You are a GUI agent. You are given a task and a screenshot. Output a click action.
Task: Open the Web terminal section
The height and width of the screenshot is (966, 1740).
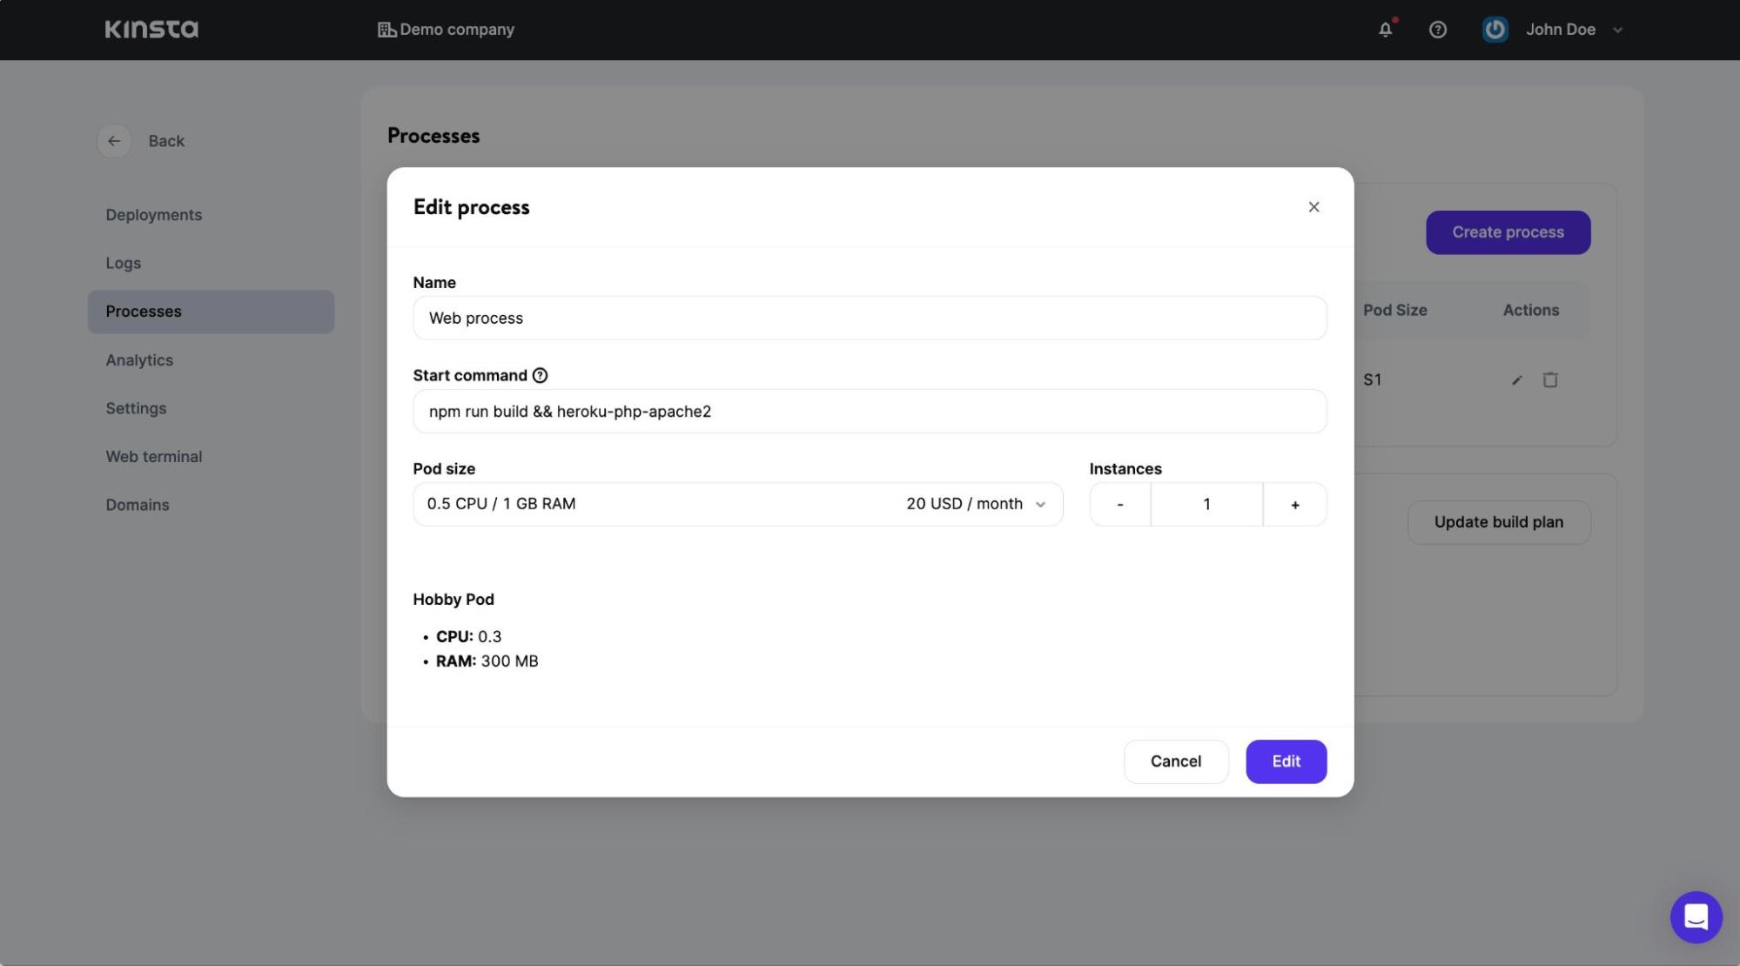153,456
